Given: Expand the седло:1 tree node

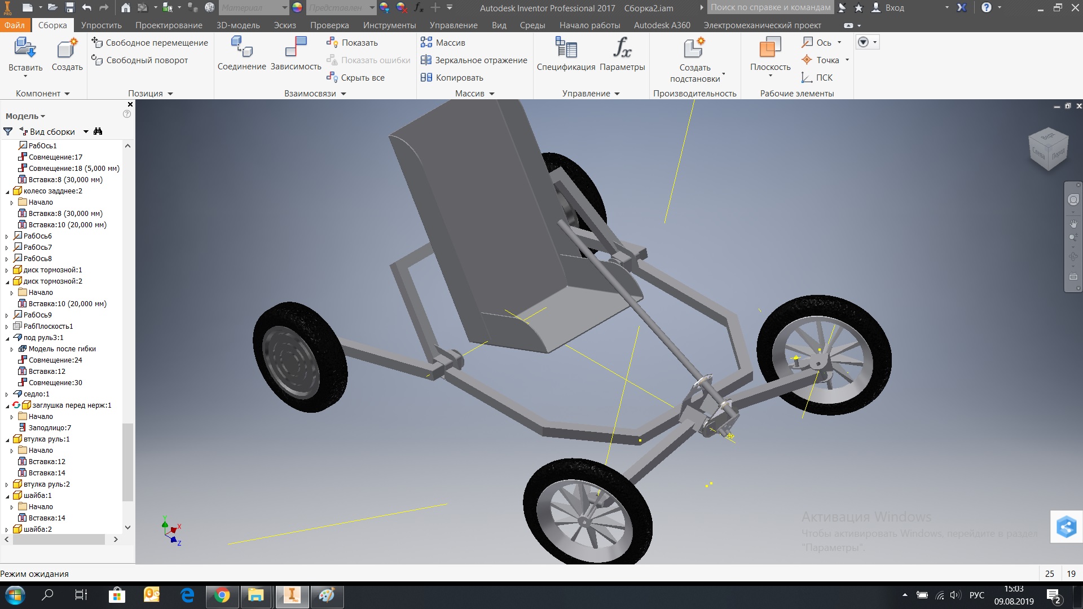Looking at the screenshot, I should click(x=7, y=394).
